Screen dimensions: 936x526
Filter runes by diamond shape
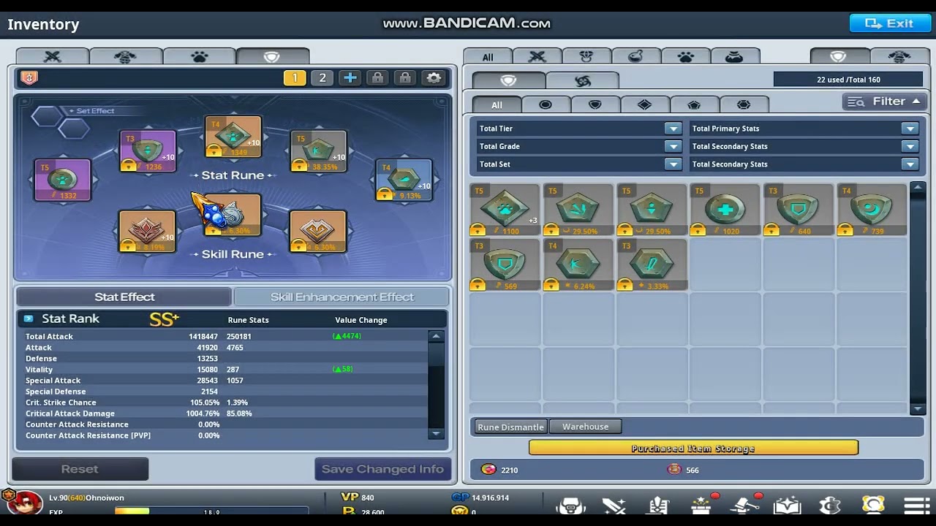pos(645,104)
